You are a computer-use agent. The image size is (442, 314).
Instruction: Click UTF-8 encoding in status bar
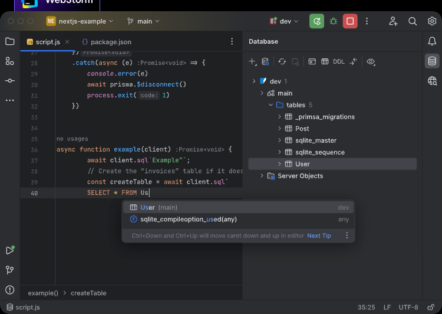point(408,308)
